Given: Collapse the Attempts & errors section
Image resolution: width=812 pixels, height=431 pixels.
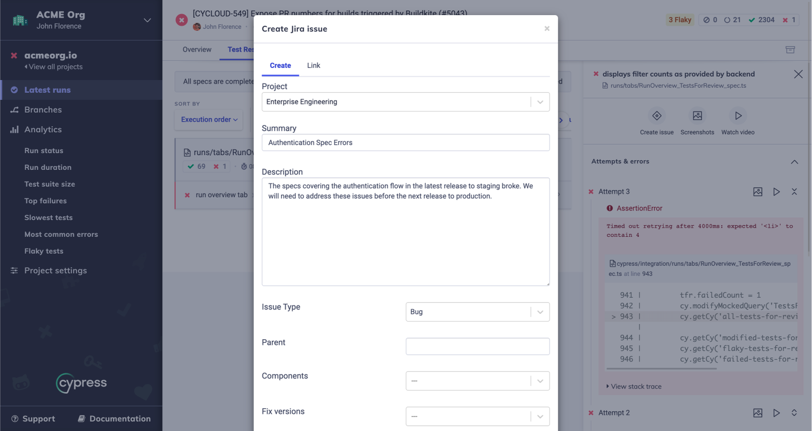Looking at the screenshot, I should click(x=794, y=162).
